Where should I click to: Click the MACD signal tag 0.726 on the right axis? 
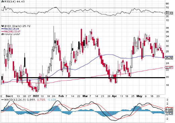tap(169, 109)
